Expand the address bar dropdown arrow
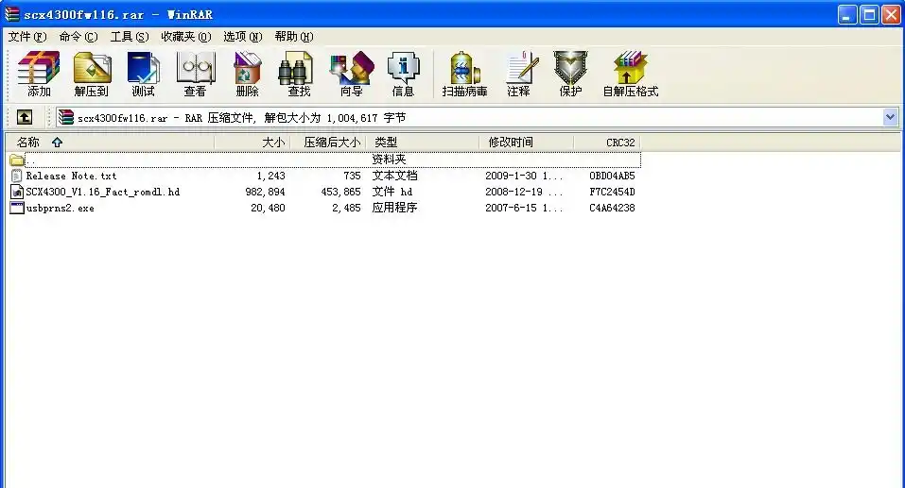This screenshot has height=488, width=905. (x=890, y=118)
